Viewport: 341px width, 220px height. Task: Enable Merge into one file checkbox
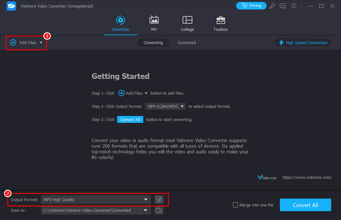pyautogui.click(x=235, y=205)
